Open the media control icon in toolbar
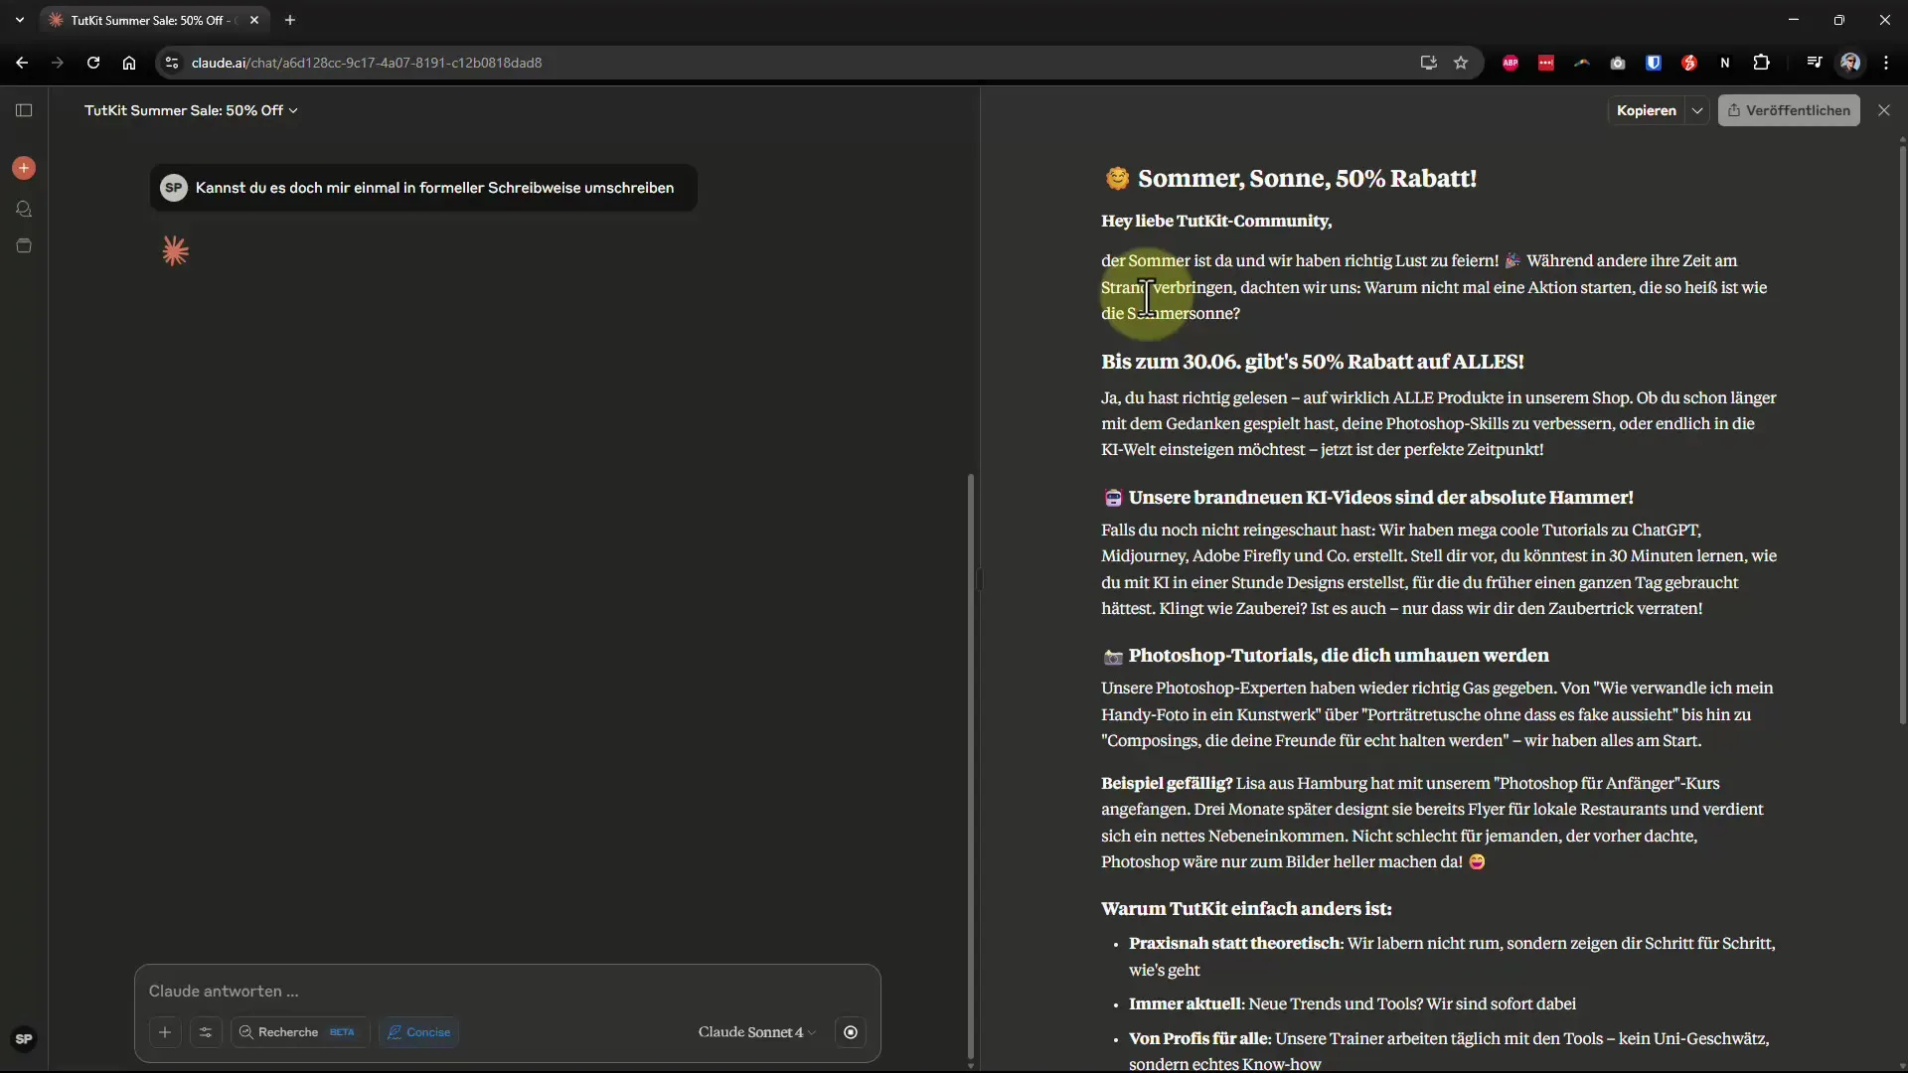The height and width of the screenshot is (1073, 1908). pos(1815,63)
